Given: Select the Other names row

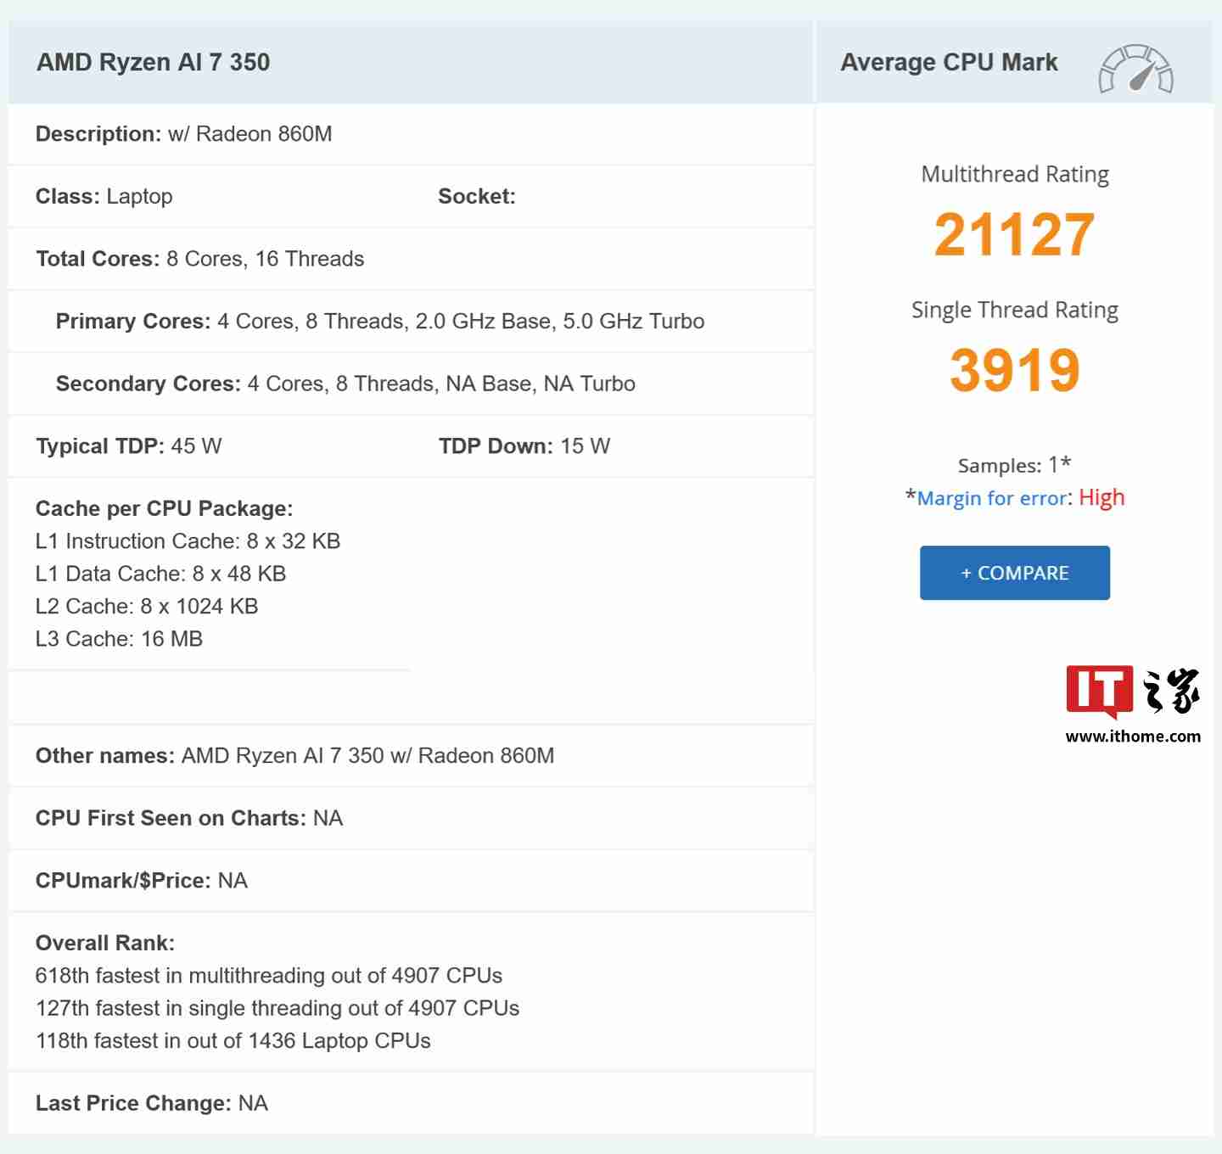Looking at the screenshot, I should 295,755.
